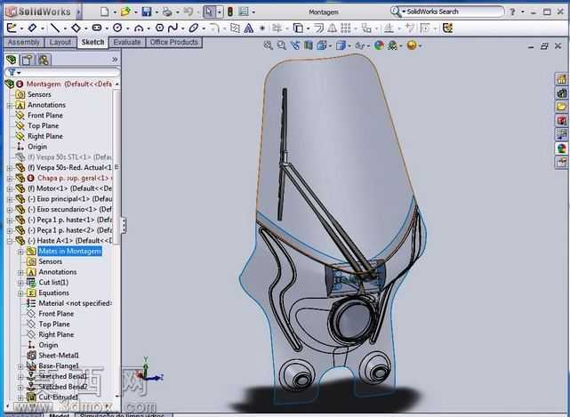Click the Edit Appearance color ball icon
This screenshot has height=417, width=570.
tap(379, 45)
